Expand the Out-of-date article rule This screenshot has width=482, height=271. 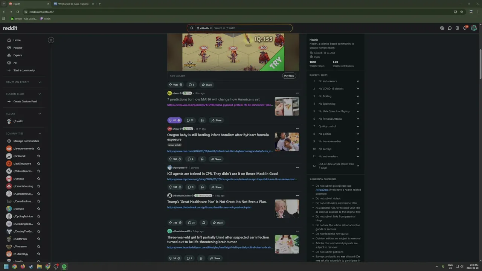point(358,166)
